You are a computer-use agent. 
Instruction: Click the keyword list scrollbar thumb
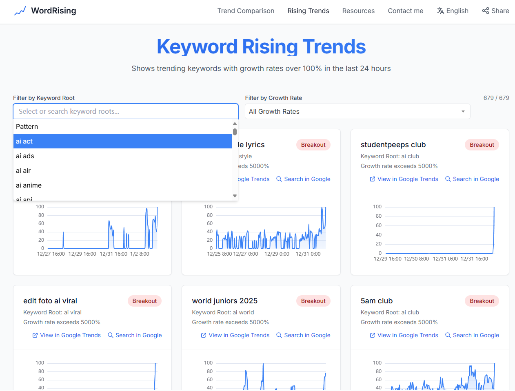point(235,132)
